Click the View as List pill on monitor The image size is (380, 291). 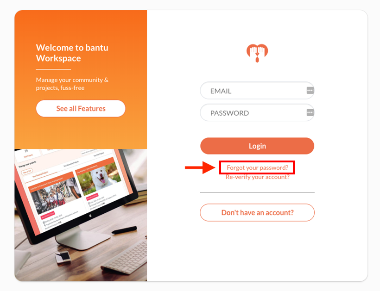pos(27,171)
